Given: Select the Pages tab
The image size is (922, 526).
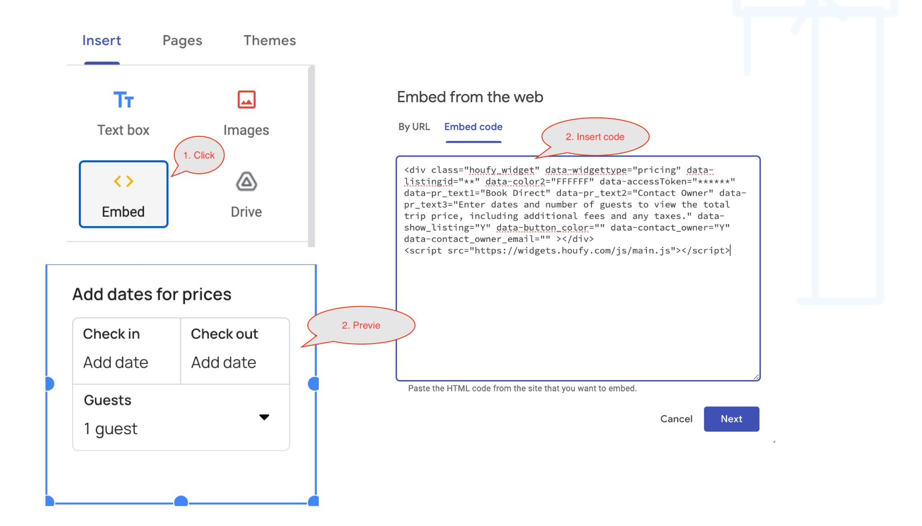Looking at the screenshot, I should pos(182,40).
